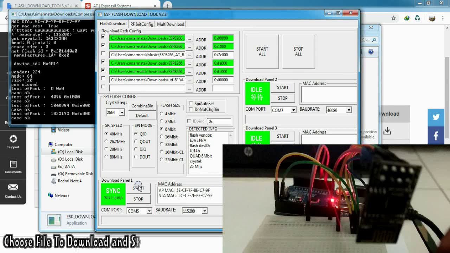450x253 pixels.
Task: Open the globe extension icon in Chrome
Action: pyautogui.click(x=407, y=18)
